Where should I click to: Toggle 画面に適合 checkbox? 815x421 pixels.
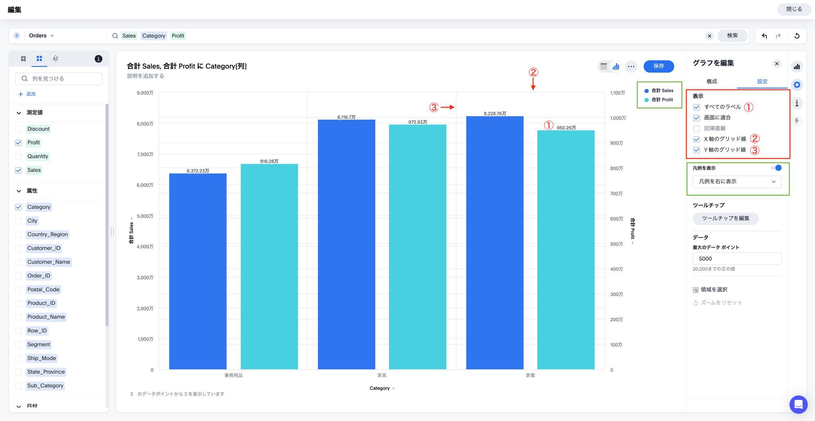[696, 118]
